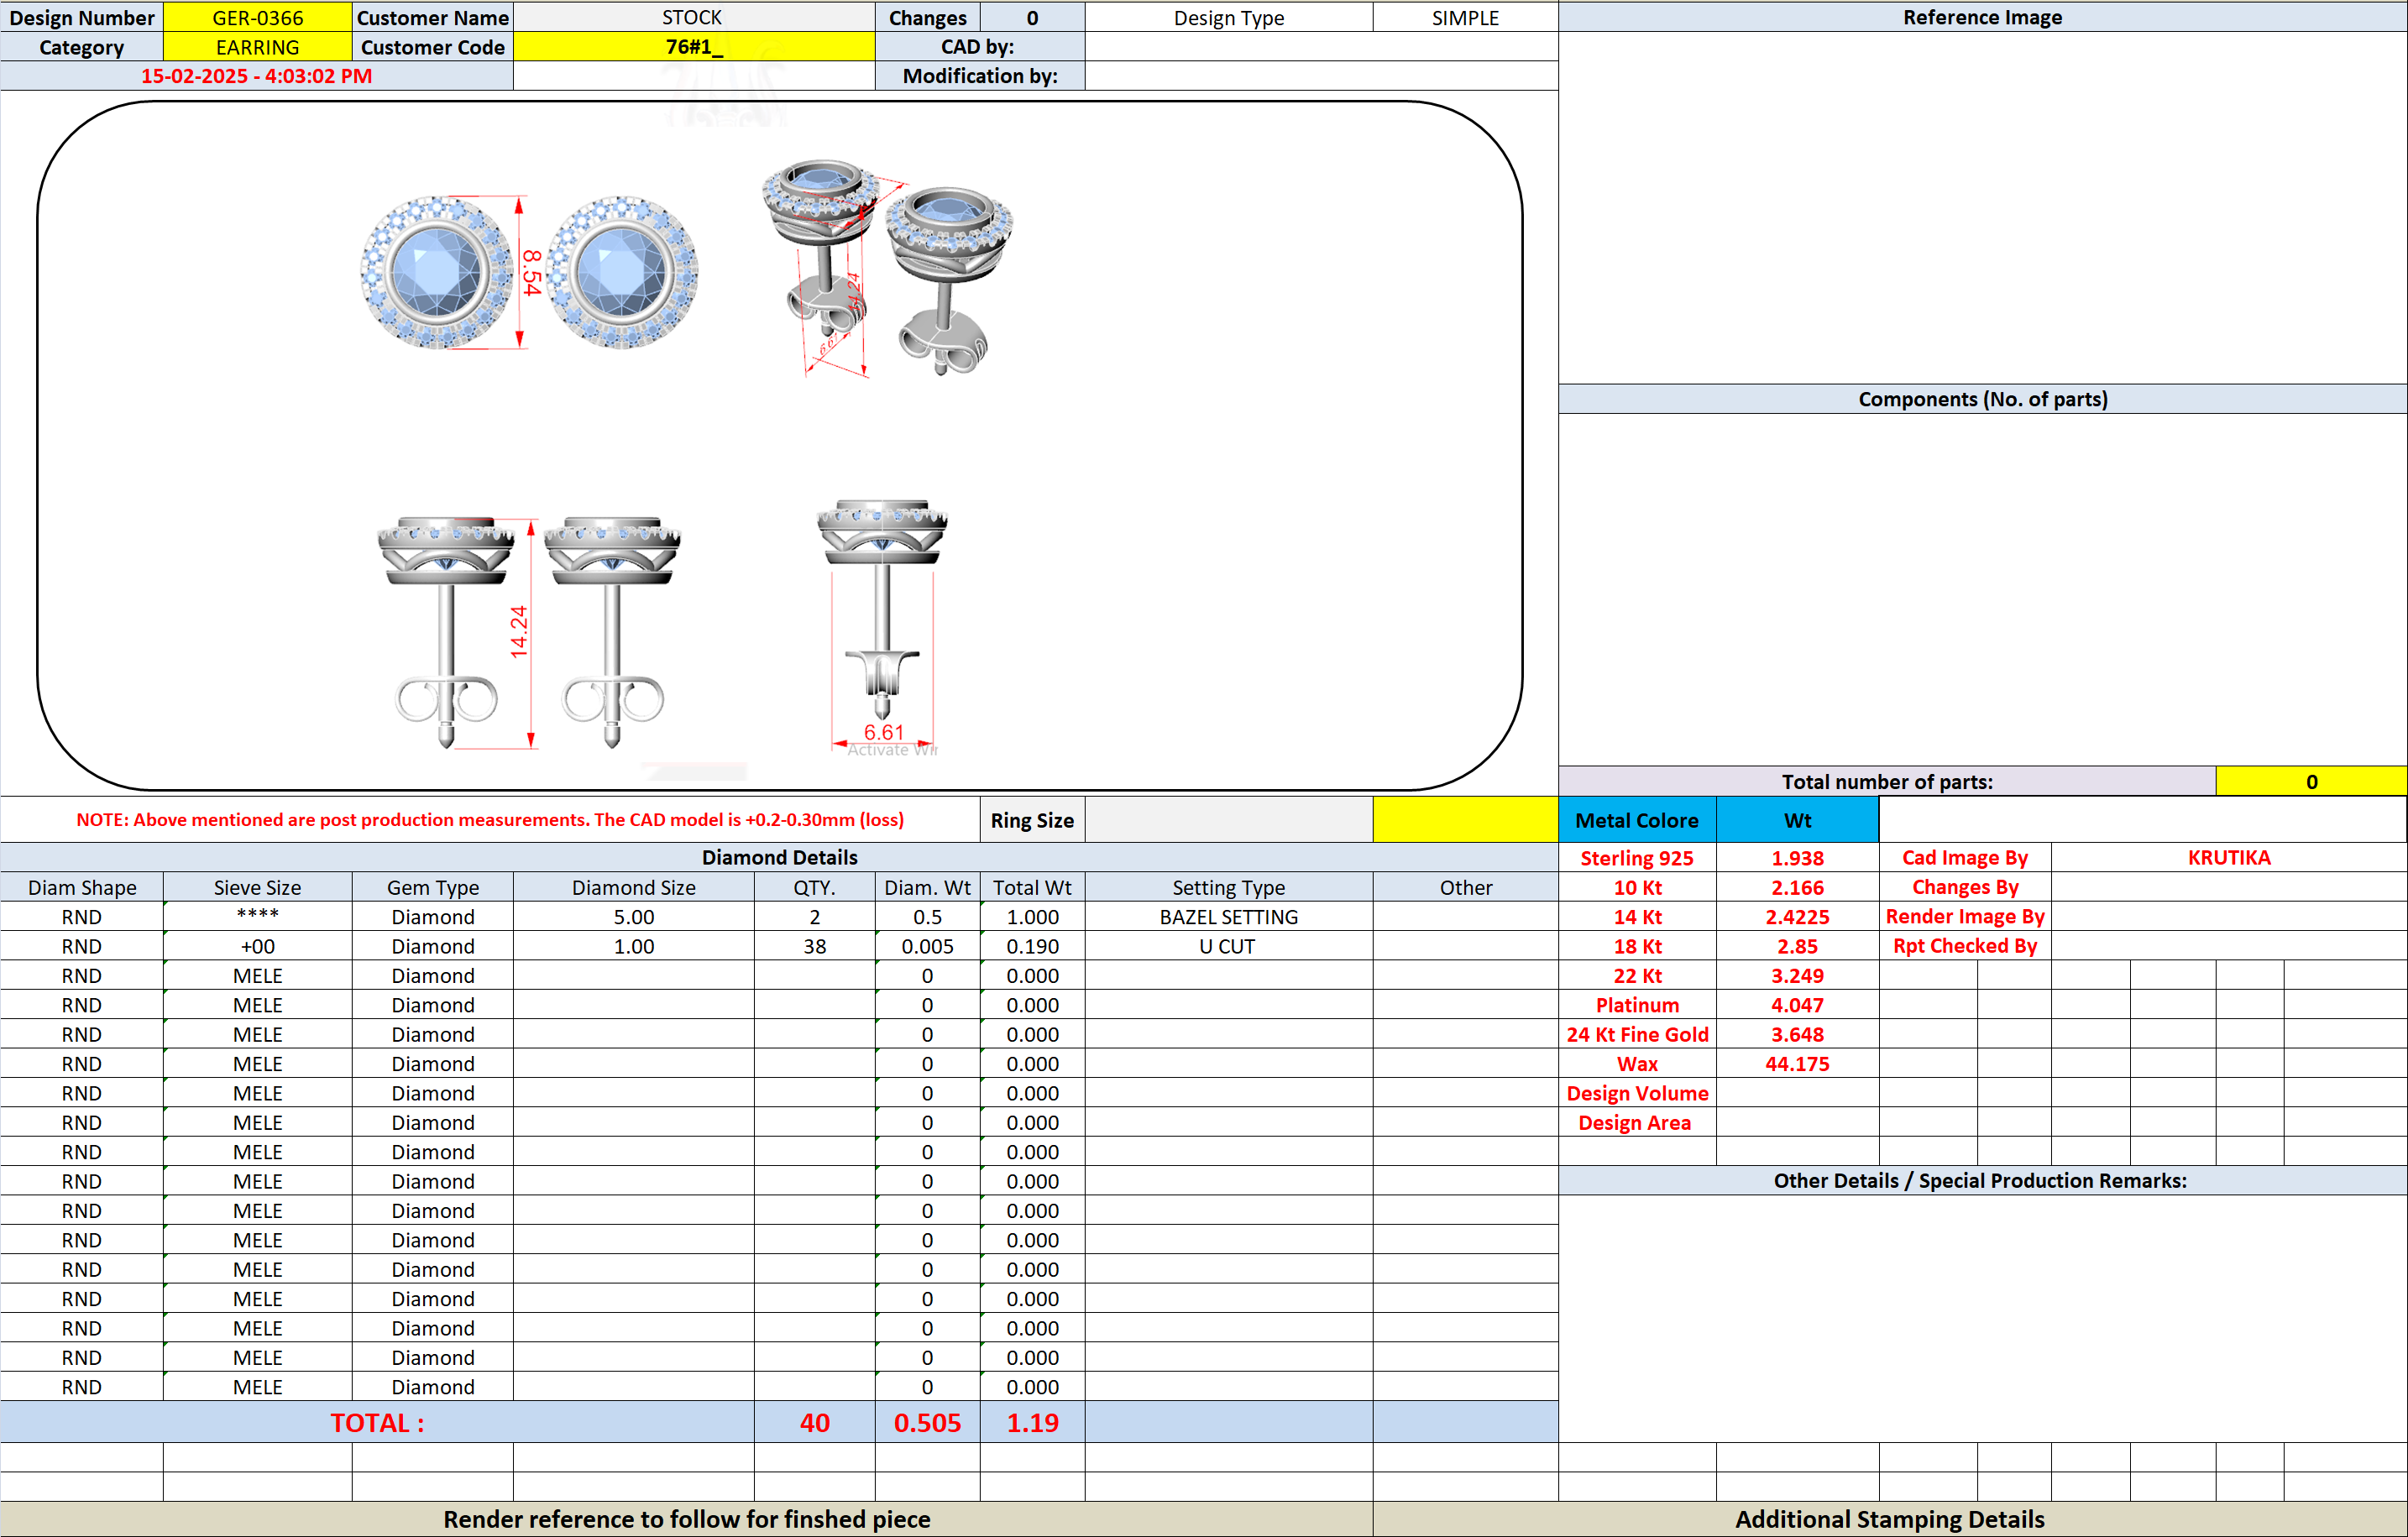2408x1537 pixels.
Task: Click the empty Modification by field
Action: click(x=1321, y=76)
